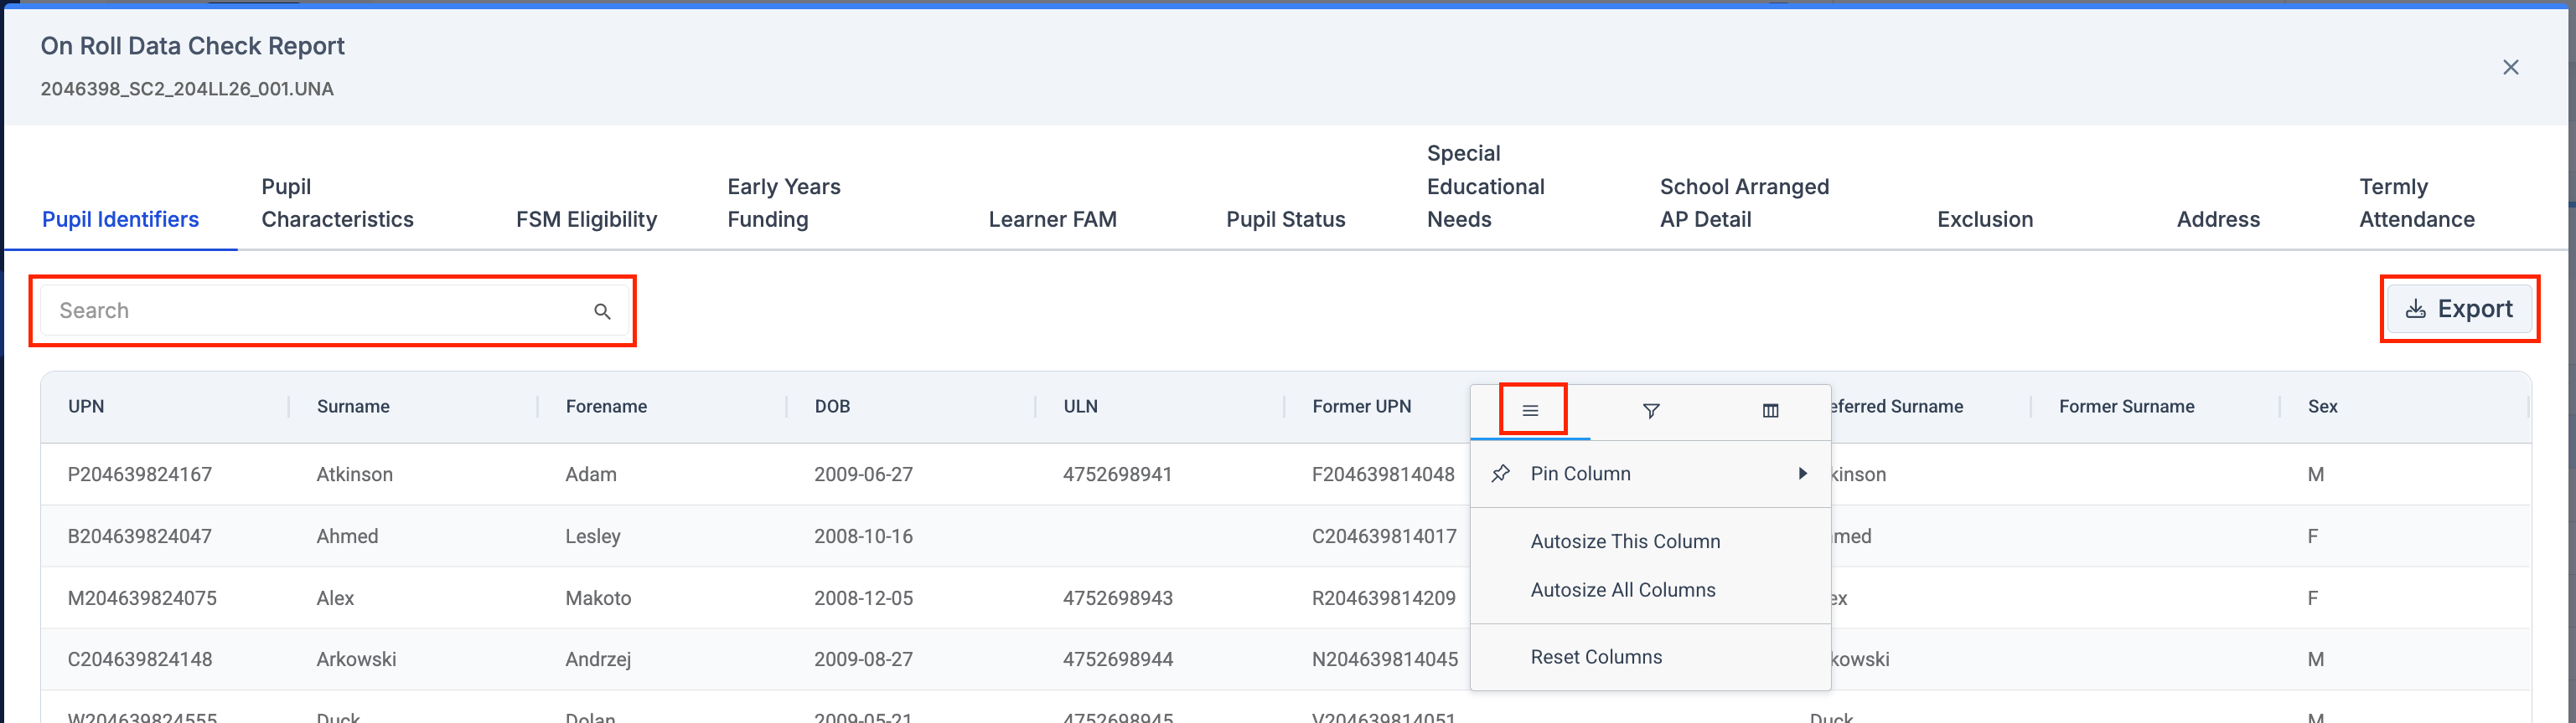Open the Pupil Identifiers tab
Viewport: 2576px width, 723px height.
click(120, 220)
